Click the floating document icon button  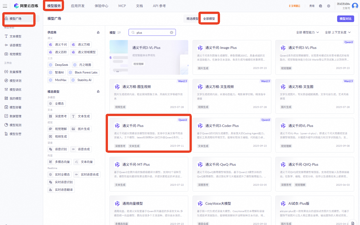click(353, 223)
